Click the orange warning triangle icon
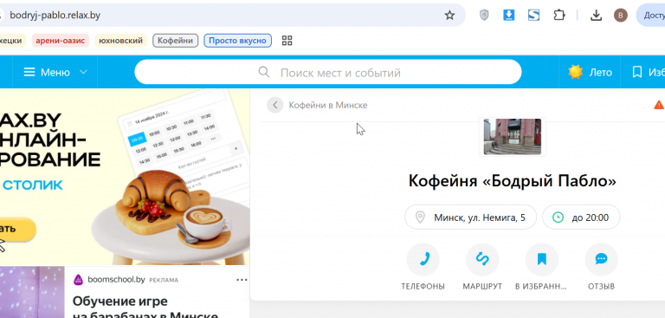 tap(659, 105)
